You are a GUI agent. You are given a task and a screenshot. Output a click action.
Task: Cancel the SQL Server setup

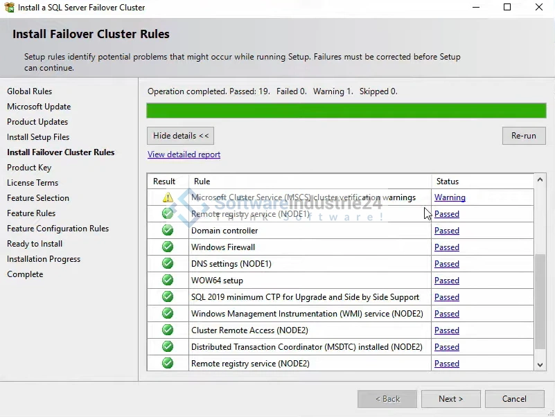coord(514,399)
